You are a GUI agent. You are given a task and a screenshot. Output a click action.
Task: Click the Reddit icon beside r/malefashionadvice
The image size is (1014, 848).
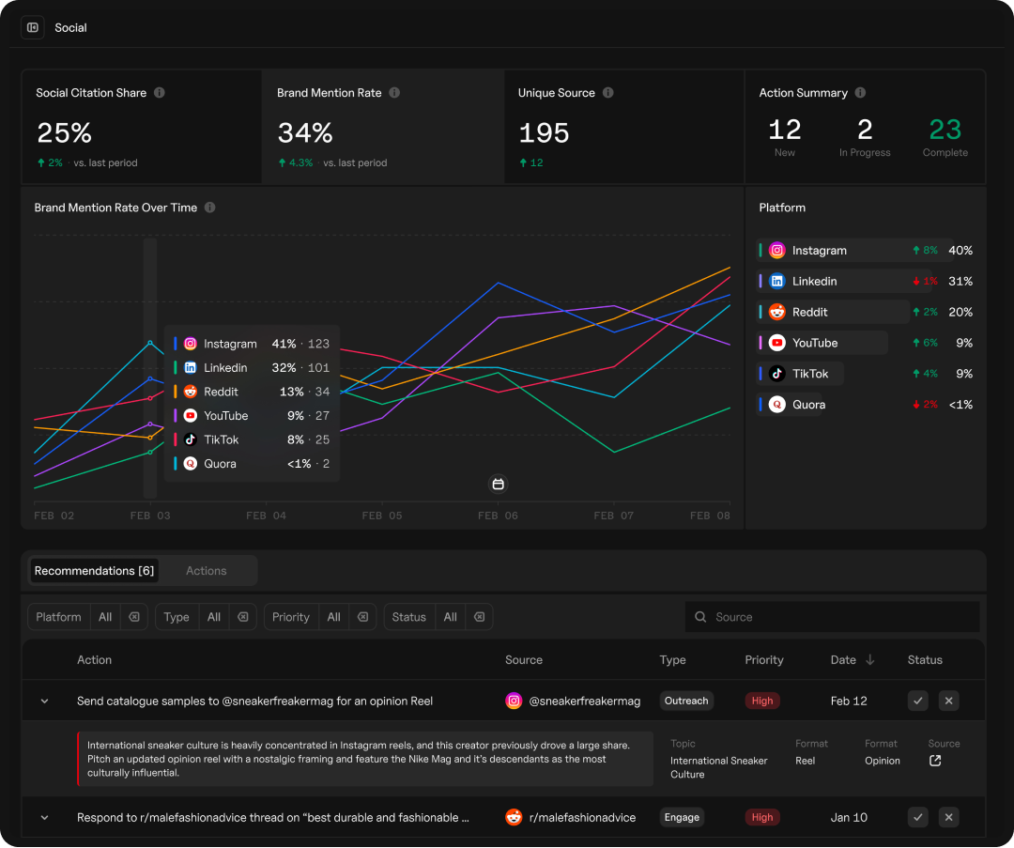point(514,817)
